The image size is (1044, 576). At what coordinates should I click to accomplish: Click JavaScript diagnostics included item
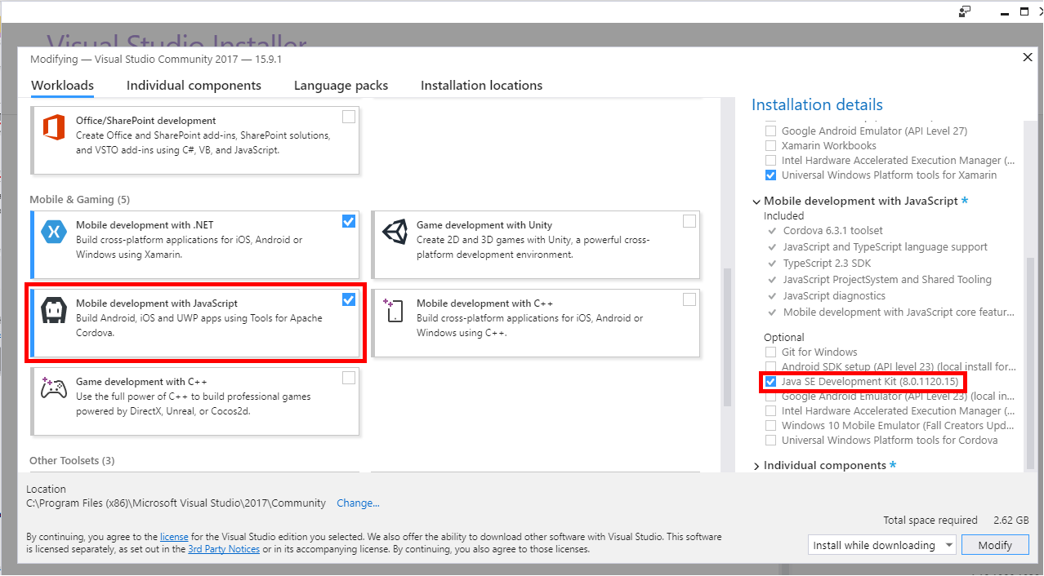click(x=834, y=296)
